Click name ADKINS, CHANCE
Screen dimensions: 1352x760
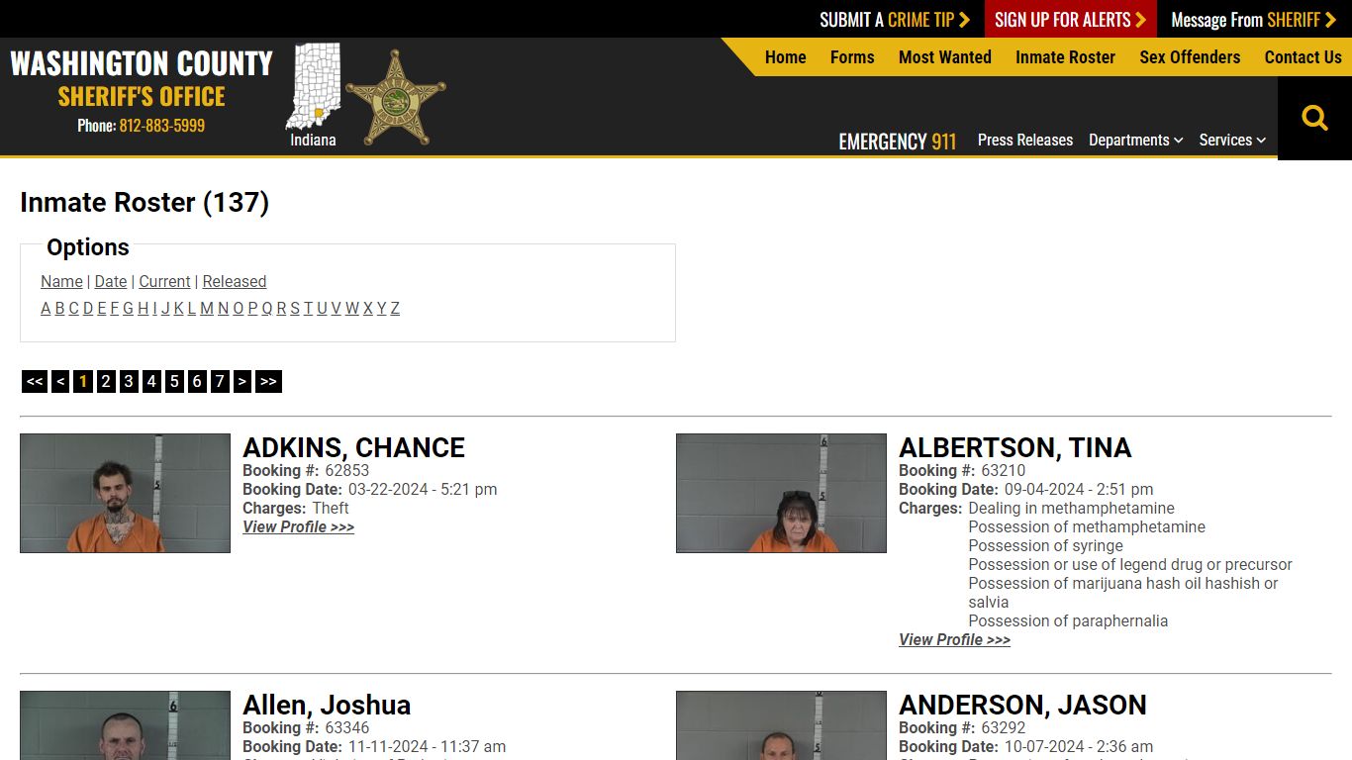[353, 447]
